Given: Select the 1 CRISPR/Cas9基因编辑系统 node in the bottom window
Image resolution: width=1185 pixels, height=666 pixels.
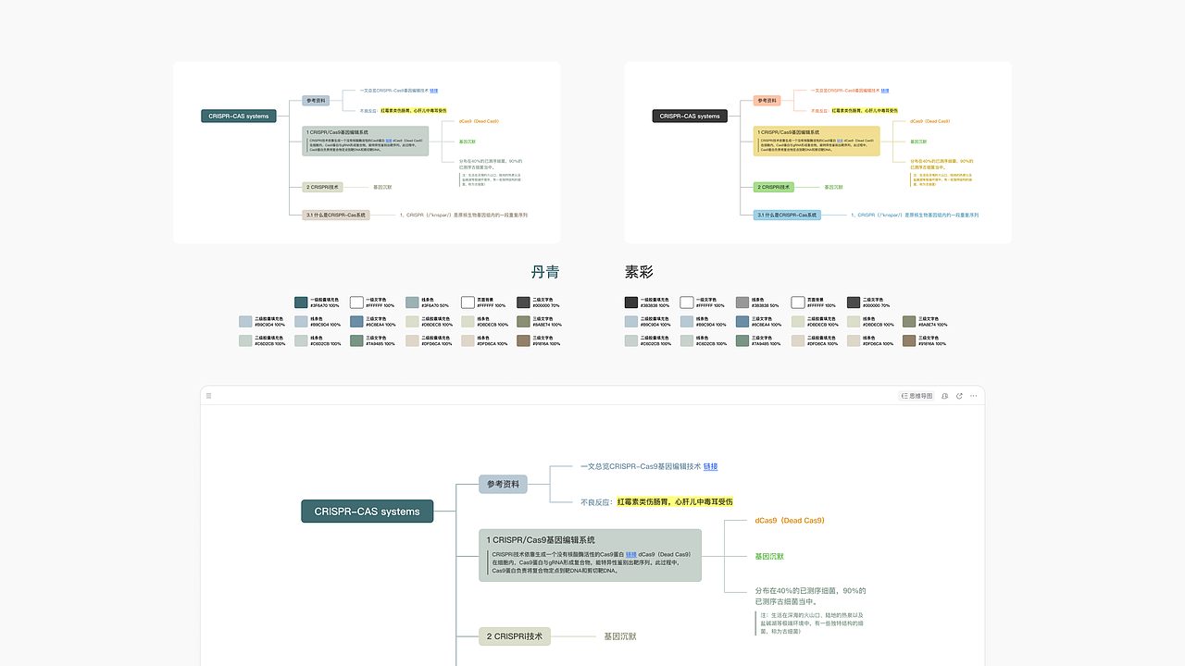Looking at the screenshot, I should coord(590,555).
